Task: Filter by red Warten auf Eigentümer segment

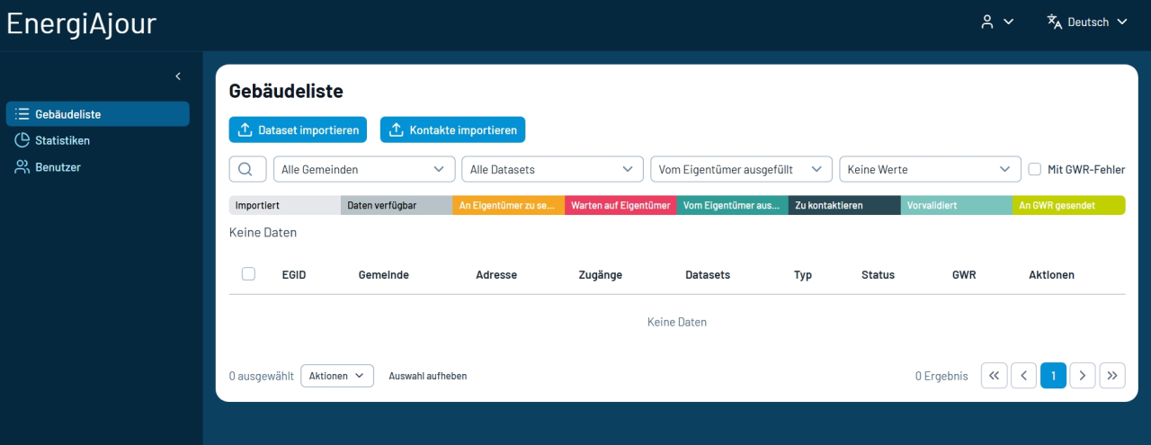Action: tap(620, 205)
